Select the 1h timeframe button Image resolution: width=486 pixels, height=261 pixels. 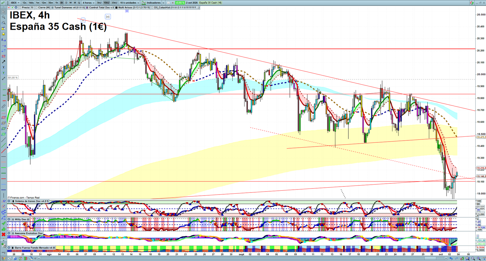(x=56, y=3)
